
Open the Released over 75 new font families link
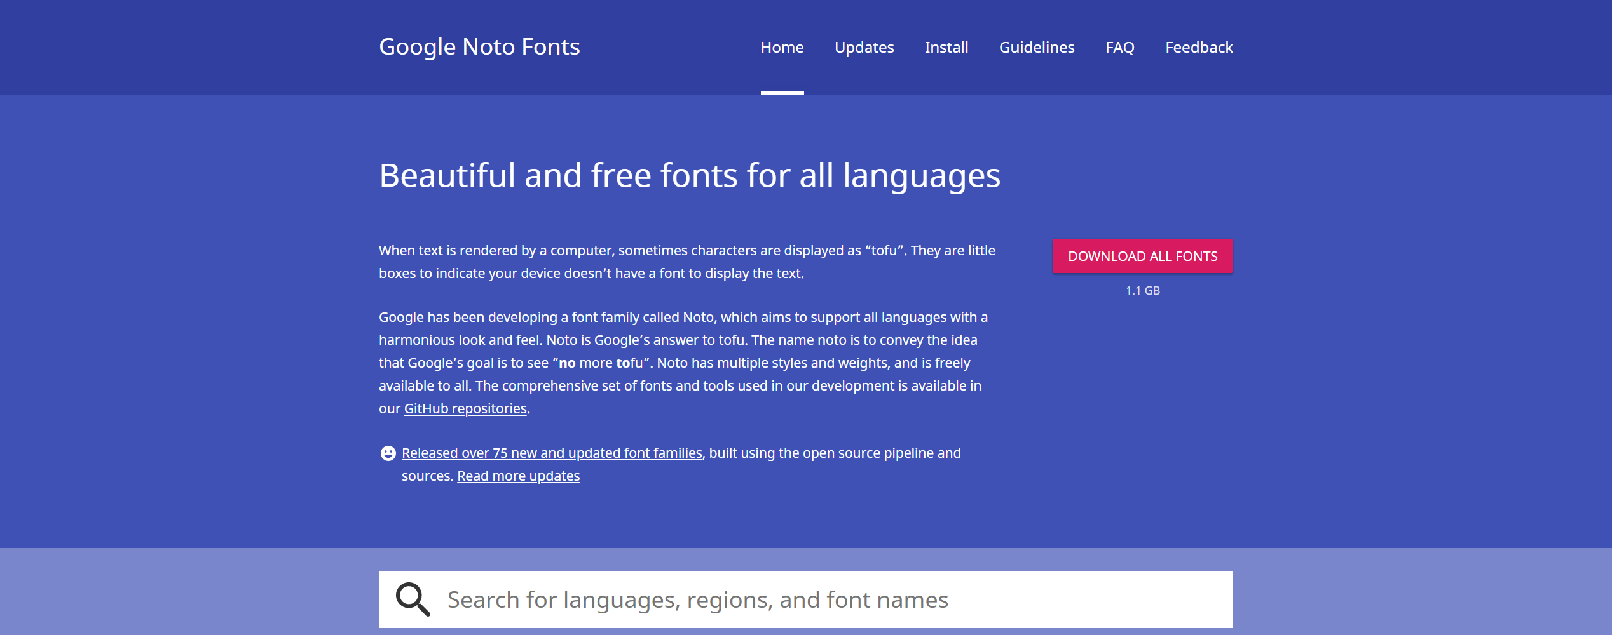[552, 453]
